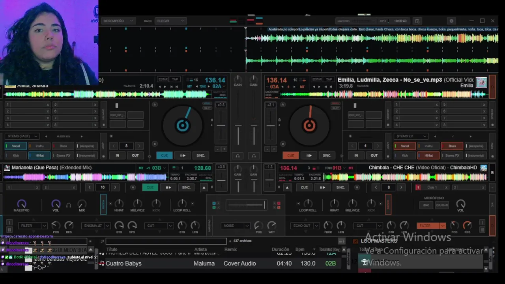Open the DESEMPEÑO layout dropdown
Image resolution: width=505 pixels, height=284 pixels.
point(118,21)
